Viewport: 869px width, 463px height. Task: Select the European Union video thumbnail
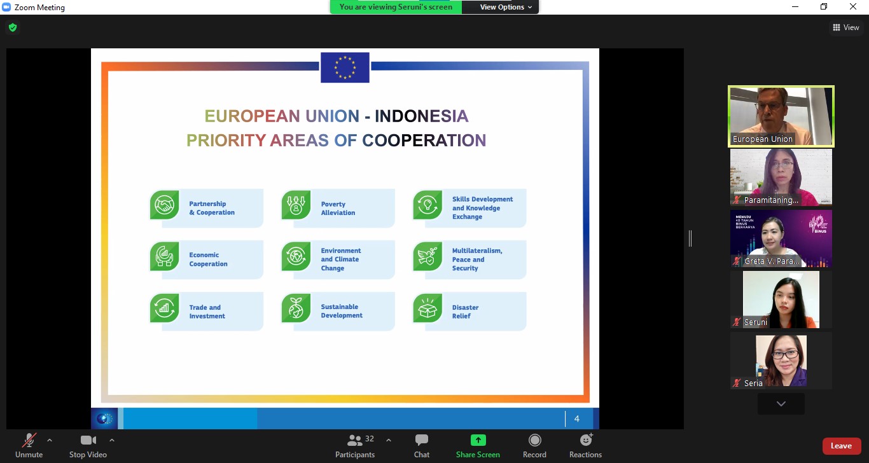[781, 116]
